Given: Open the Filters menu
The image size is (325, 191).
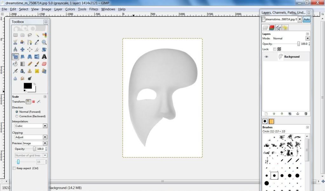Looking at the screenshot, I should (94, 9).
